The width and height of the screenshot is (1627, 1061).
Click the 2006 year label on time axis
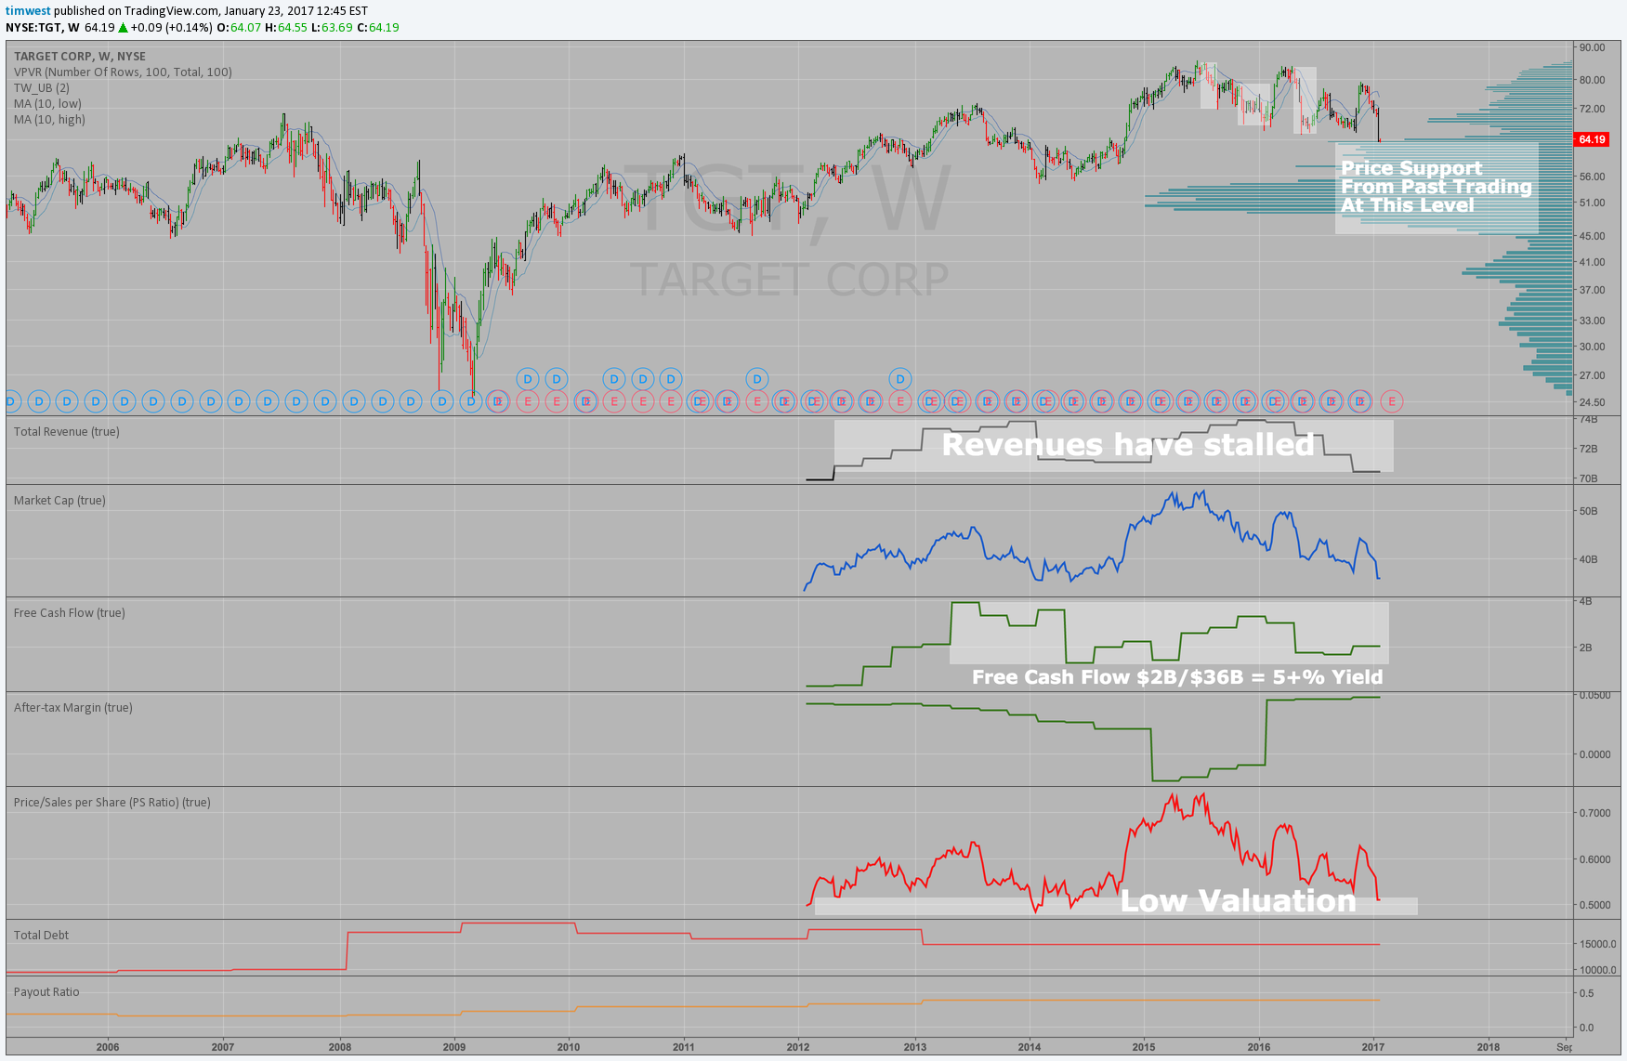[x=108, y=1047]
